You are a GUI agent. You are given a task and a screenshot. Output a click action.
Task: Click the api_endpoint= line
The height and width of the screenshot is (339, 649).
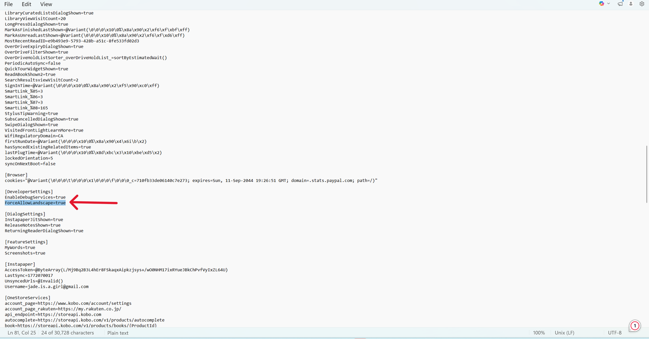click(x=53, y=315)
